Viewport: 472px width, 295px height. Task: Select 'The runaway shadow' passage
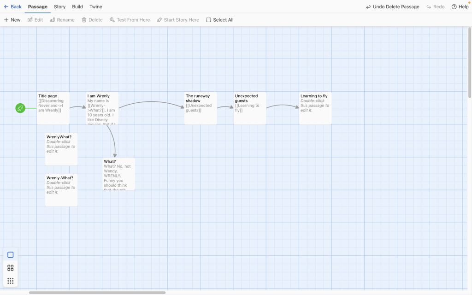pyautogui.click(x=201, y=108)
